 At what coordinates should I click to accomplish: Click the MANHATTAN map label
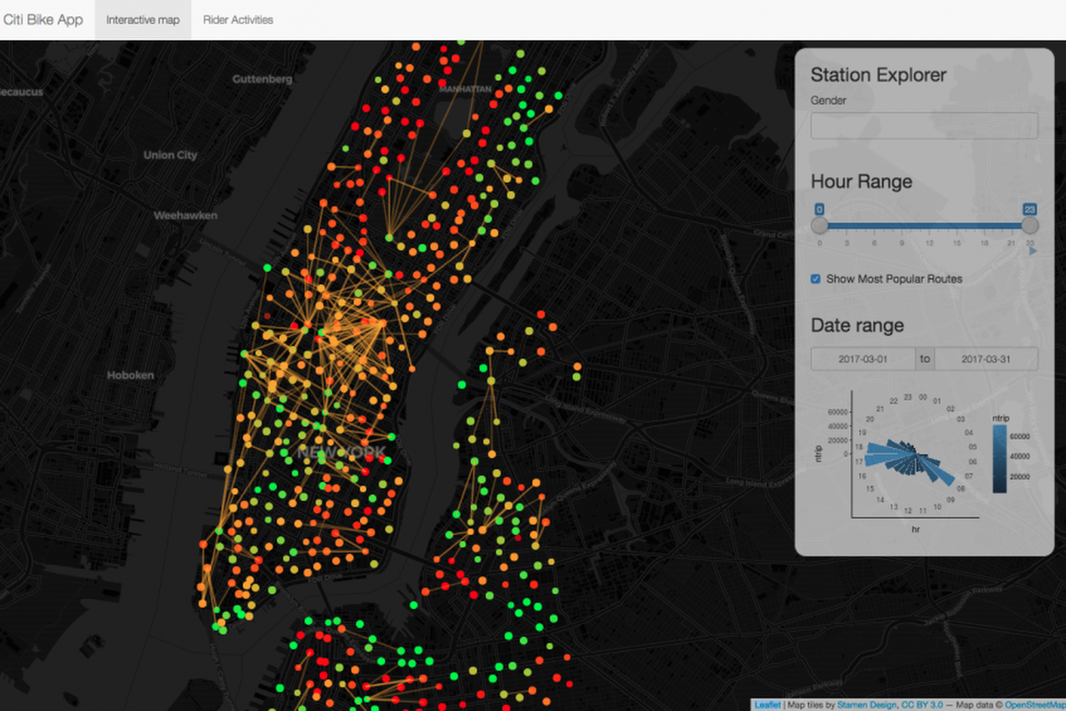465,90
